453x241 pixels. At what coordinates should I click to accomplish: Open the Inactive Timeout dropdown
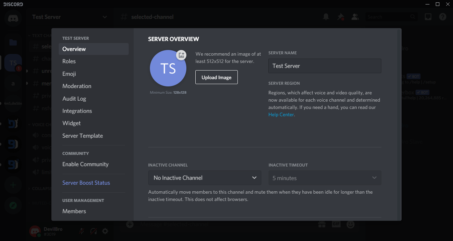325,178
